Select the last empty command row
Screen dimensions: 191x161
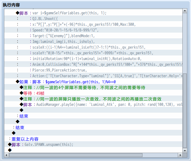tap(93, 150)
